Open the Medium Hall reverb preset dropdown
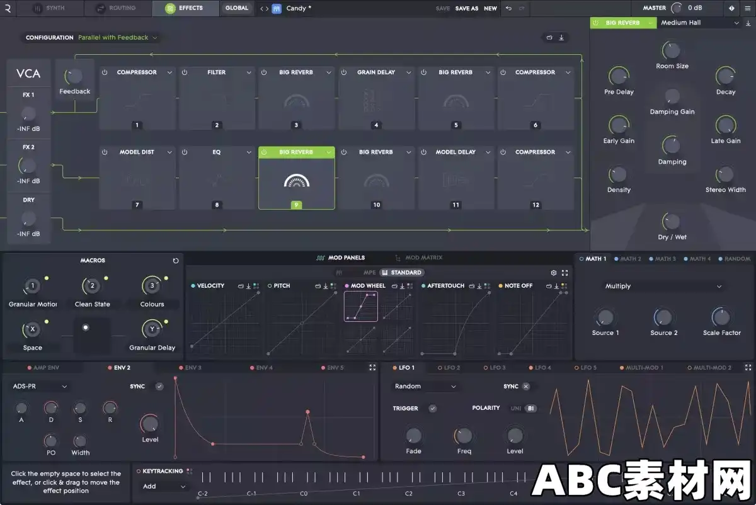This screenshot has width=756, height=505. coord(699,23)
